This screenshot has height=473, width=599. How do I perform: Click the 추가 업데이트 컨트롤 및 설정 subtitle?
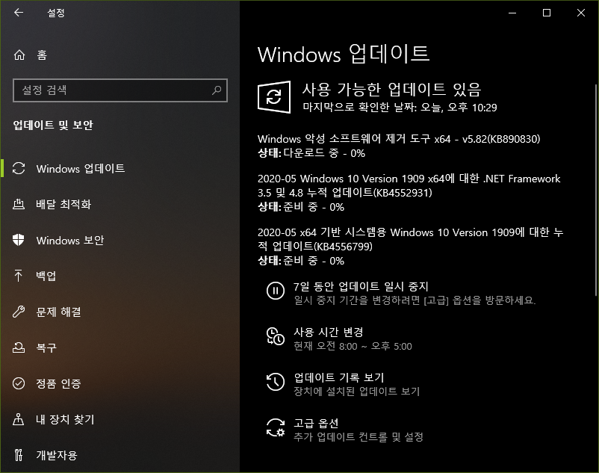359,436
